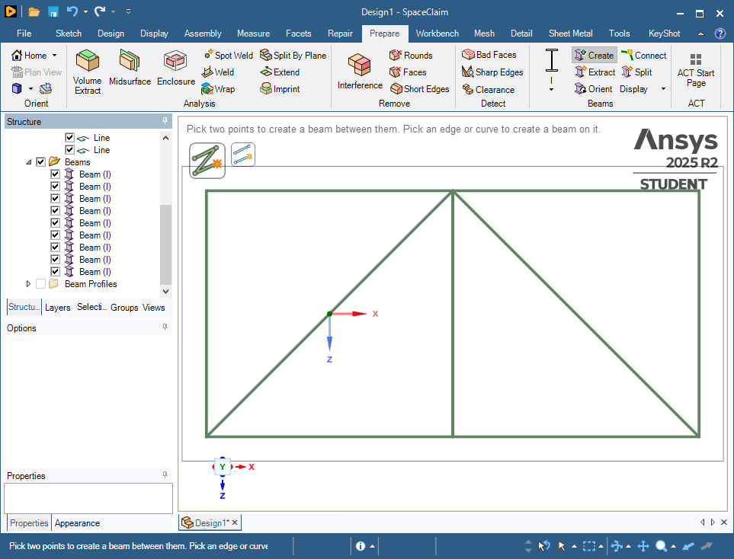734x559 pixels.
Task: Uncheck the Beams folder checkbox
Action: [x=41, y=162]
